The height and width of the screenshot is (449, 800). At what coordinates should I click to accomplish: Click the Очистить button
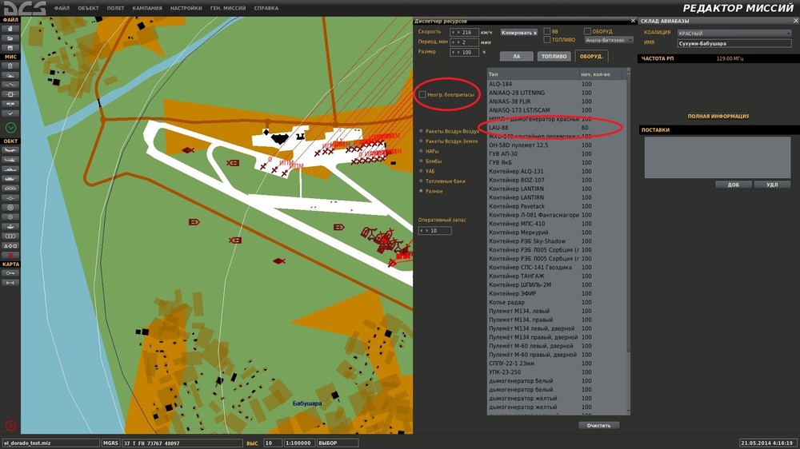[598, 426]
